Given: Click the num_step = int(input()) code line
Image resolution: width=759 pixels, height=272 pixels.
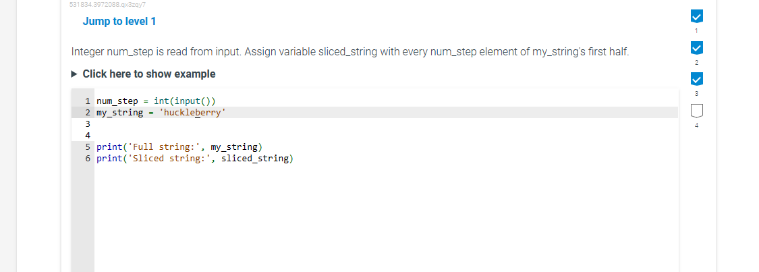Looking at the screenshot, I should (156, 101).
